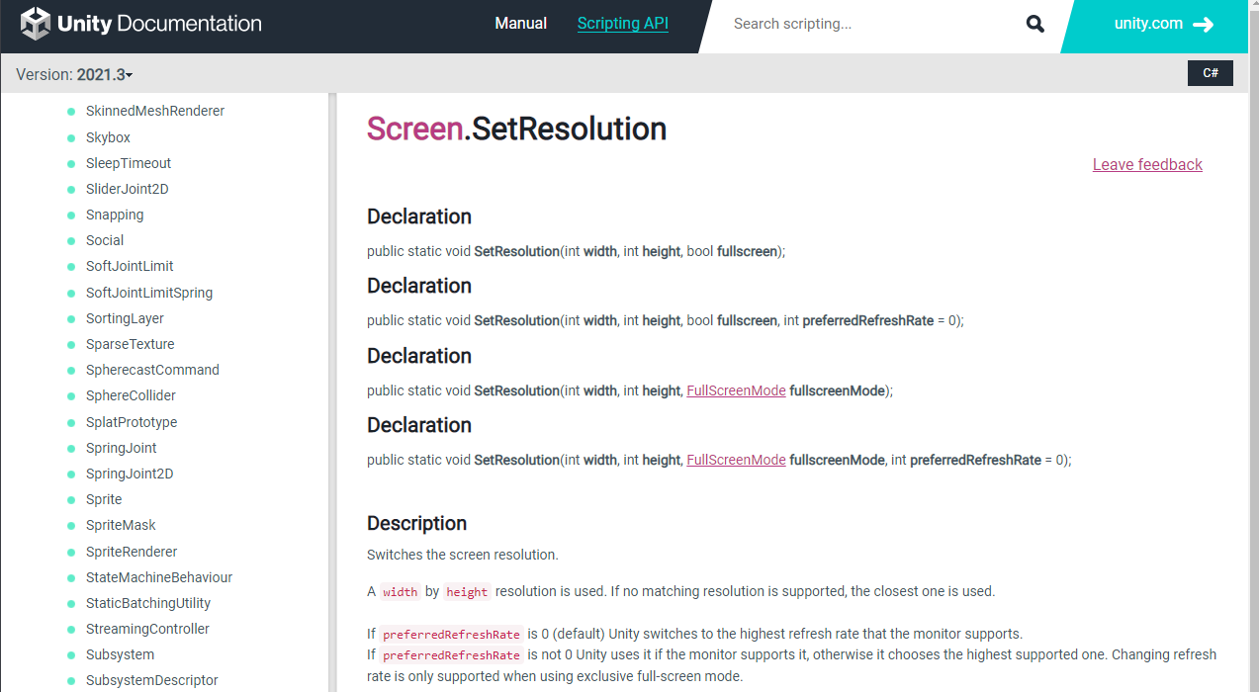Screen dimensions: 1259x692
Task: Open the Version 2021.3 dropdown
Action: (x=74, y=74)
